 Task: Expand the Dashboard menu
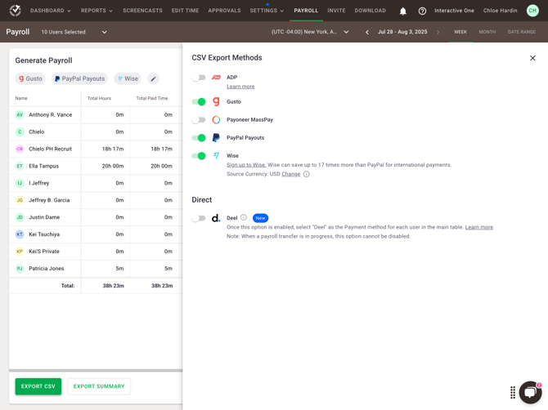click(51, 11)
